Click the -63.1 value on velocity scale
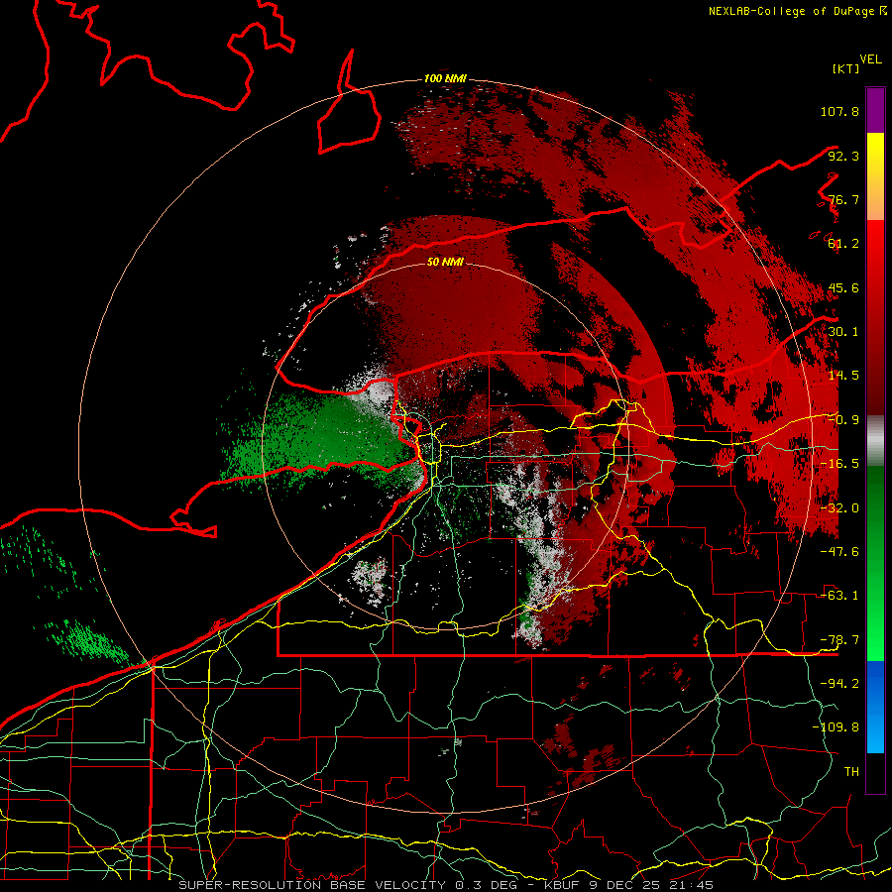 coord(839,596)
